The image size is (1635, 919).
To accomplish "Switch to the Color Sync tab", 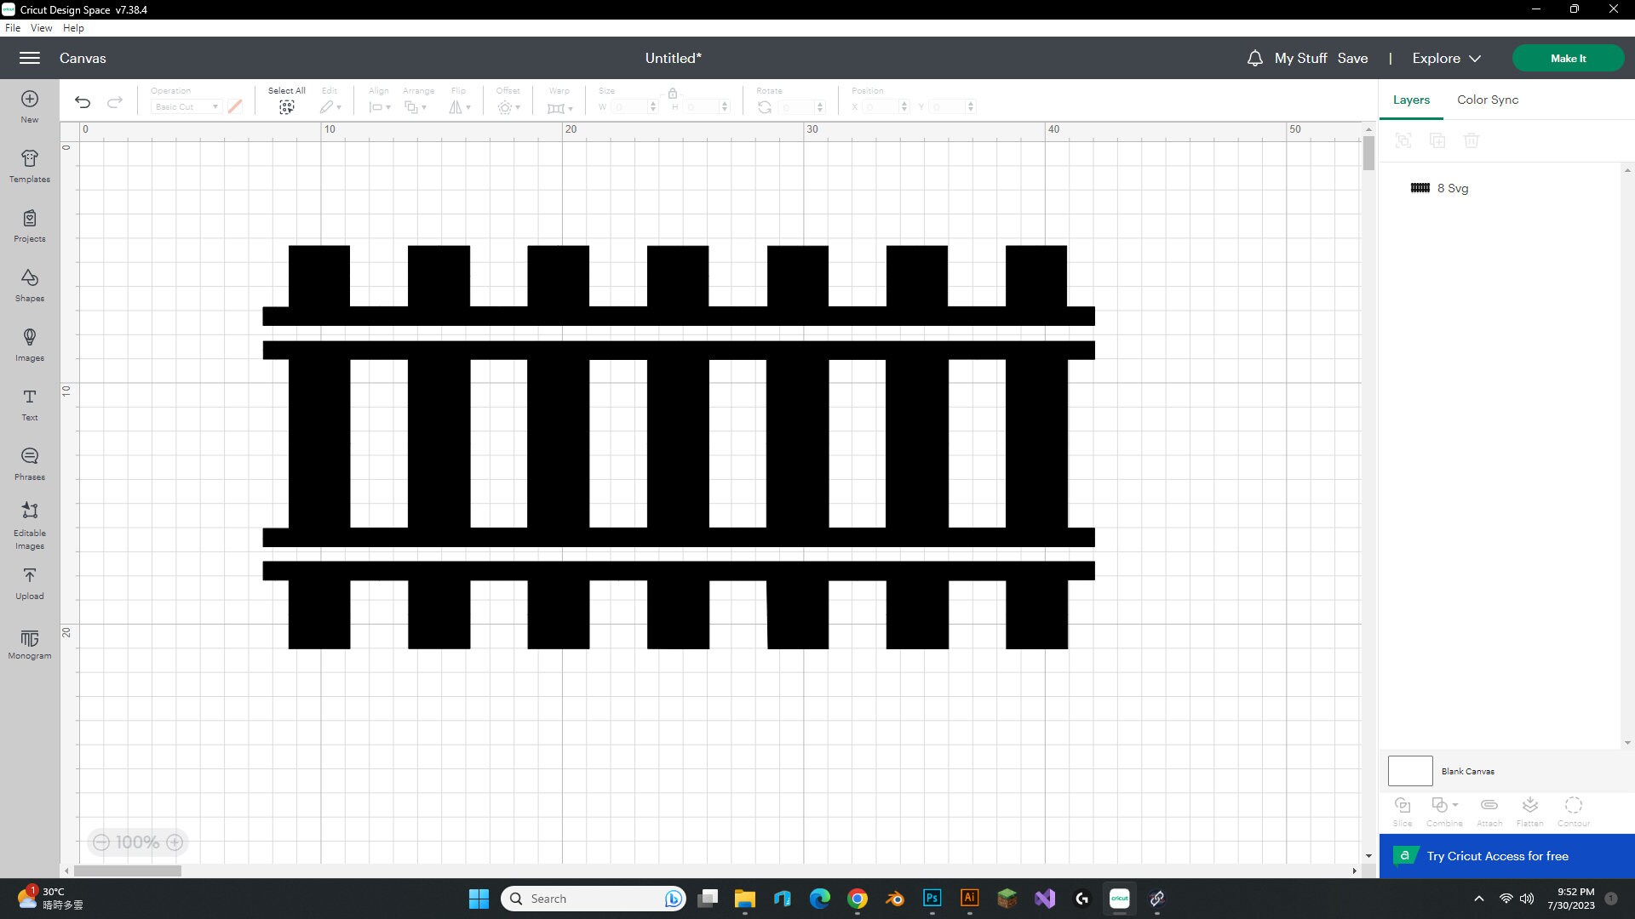I will click(x=1486, y=100).
